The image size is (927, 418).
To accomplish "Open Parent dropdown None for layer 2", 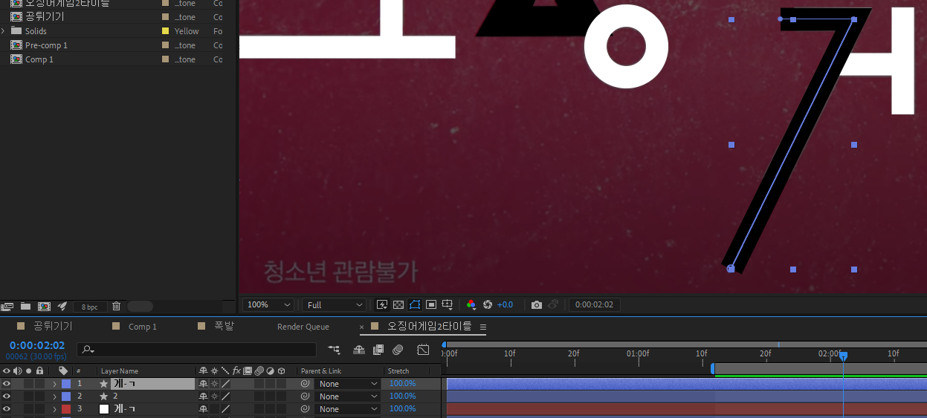I will point(348,396).
